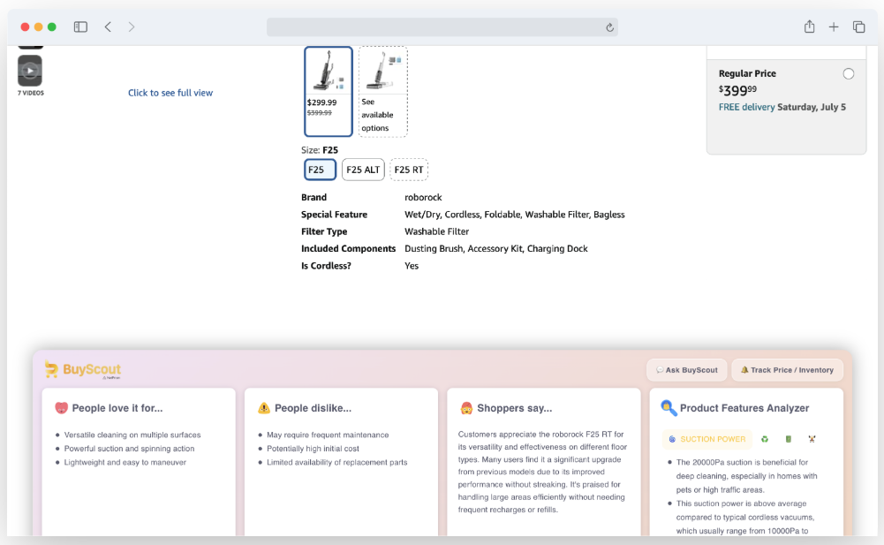Viewport: 884px width, 545px height.
Task: Select the green battery feature tab
Action: tap(788, 439)
